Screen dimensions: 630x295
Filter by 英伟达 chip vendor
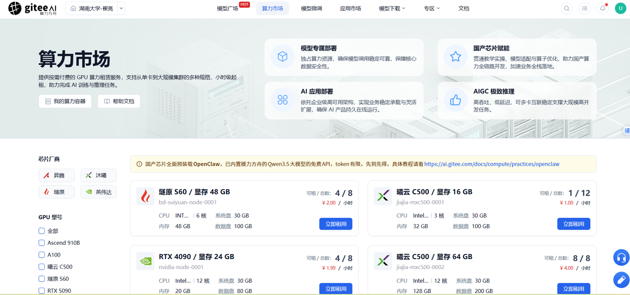point(98,192)
